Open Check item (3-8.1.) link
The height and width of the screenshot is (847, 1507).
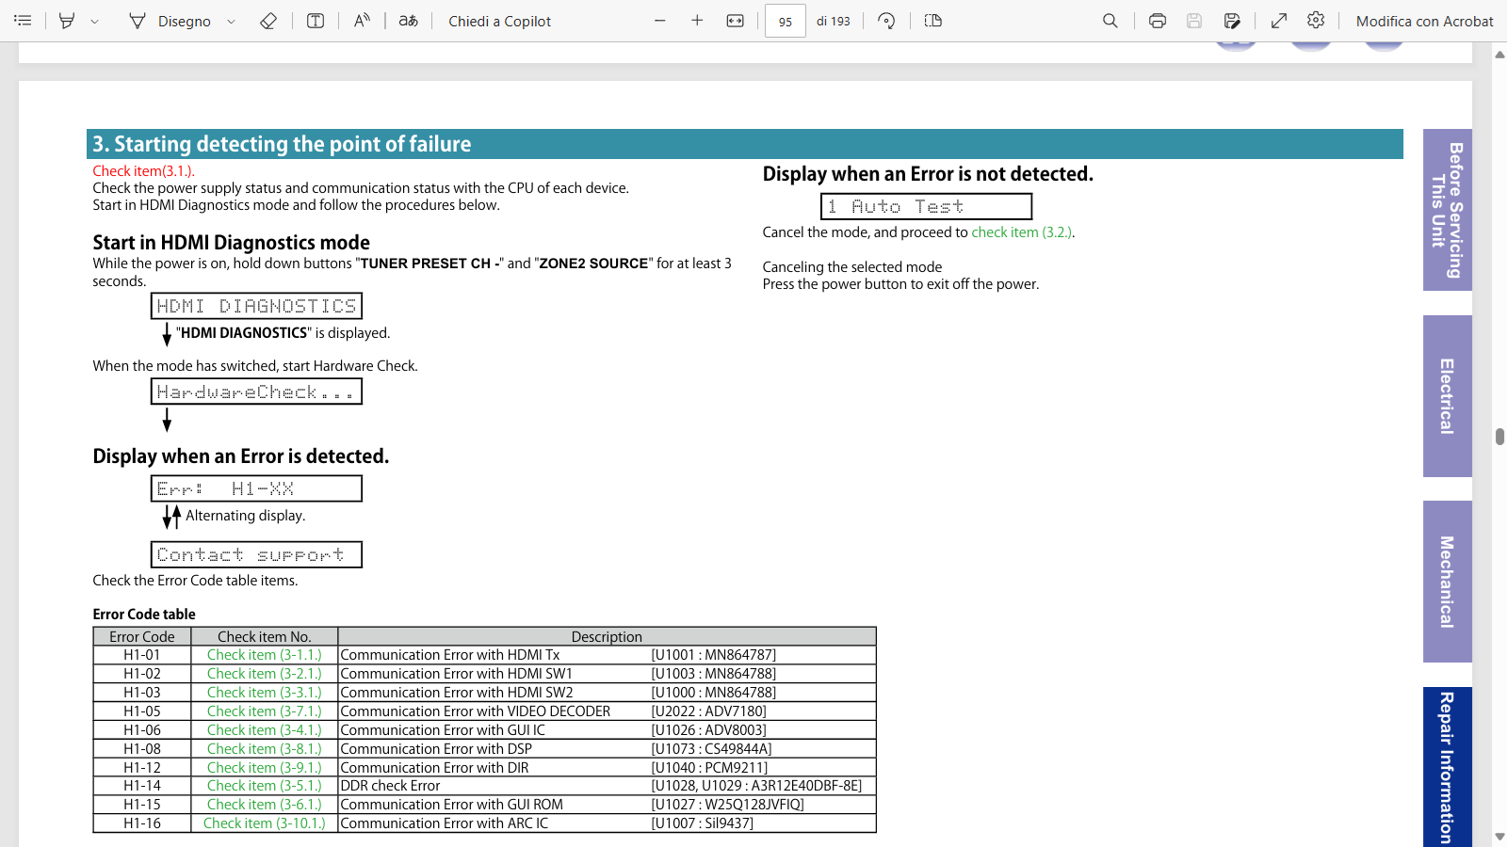[265, 749]
